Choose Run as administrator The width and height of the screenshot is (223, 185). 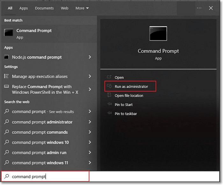coord(131,86)
